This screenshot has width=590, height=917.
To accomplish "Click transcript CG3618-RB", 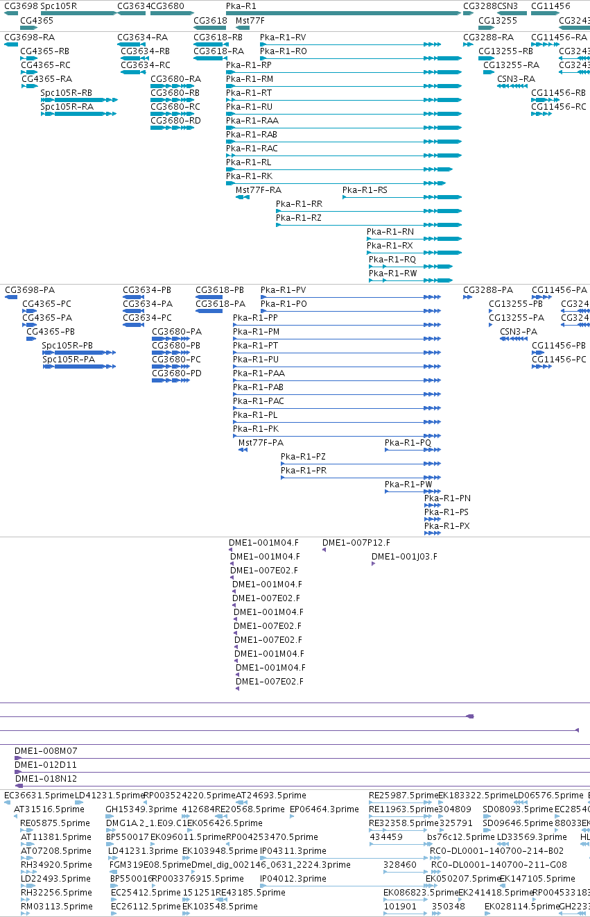I will click(218, 37).
